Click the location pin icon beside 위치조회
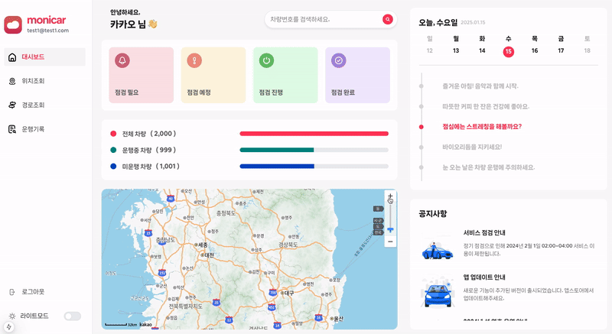Screen dimensions: 612x334 click(x=12, y=81)
